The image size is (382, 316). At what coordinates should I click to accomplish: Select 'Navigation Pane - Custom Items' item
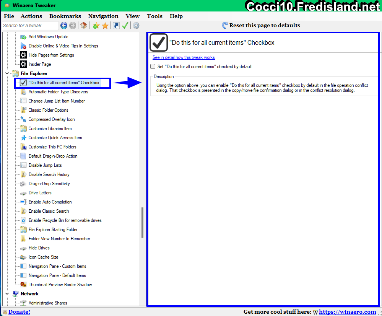coord(57,266)
